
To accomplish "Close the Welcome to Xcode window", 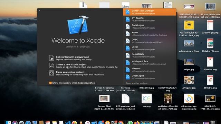I will [x=40, y=10].
